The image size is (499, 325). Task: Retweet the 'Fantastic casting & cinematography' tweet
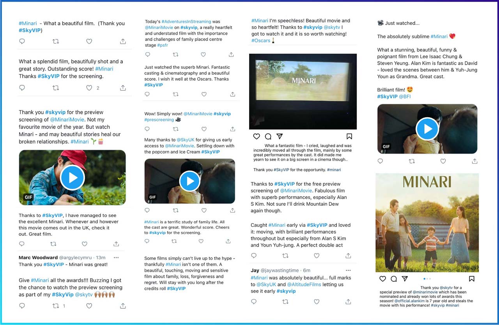175,94
